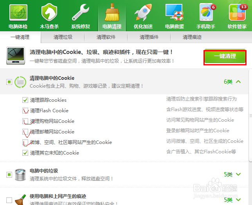Check the 清理邮箱网站Cookie checkbox
The width and height of the screenshot is (252, 205).
pos(25,132)
